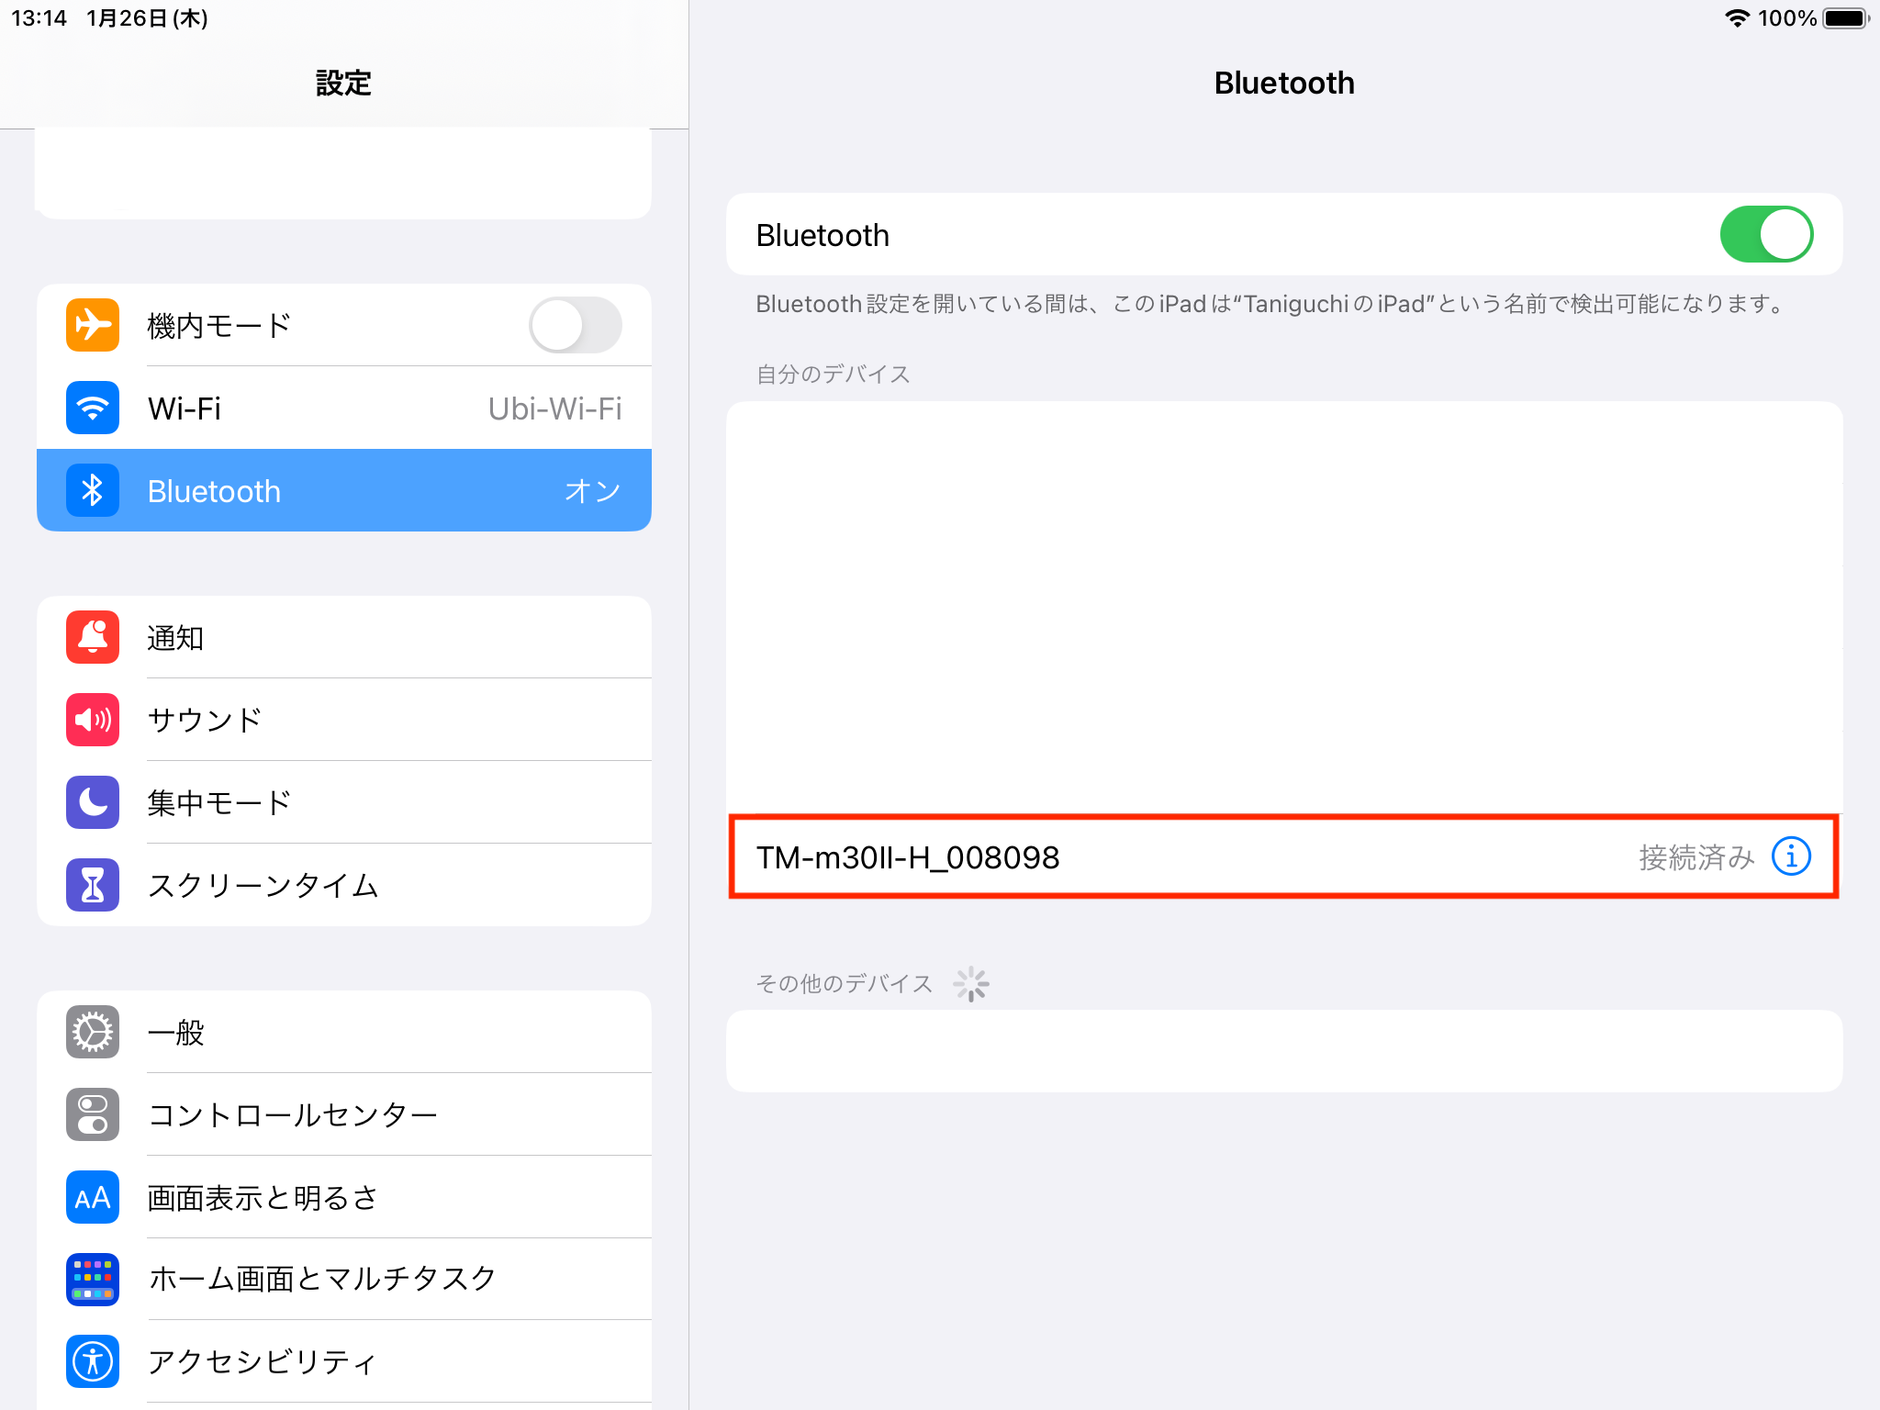Tap the red bell 通知 icon

[x=93, y=637]
